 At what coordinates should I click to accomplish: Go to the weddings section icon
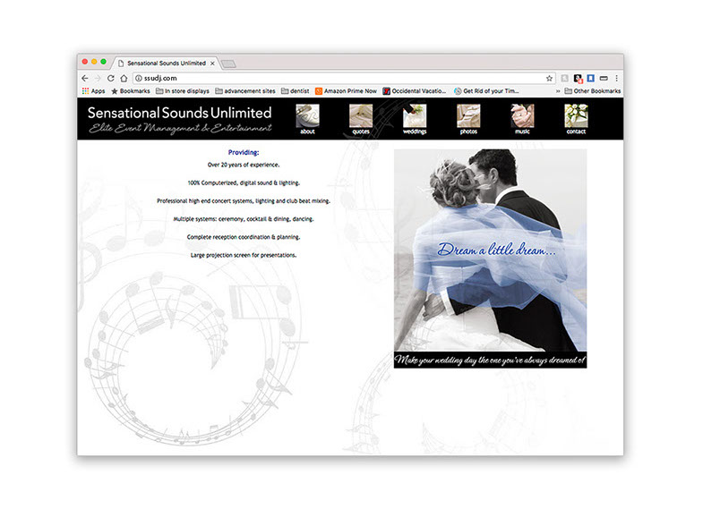tap(415, 116)
